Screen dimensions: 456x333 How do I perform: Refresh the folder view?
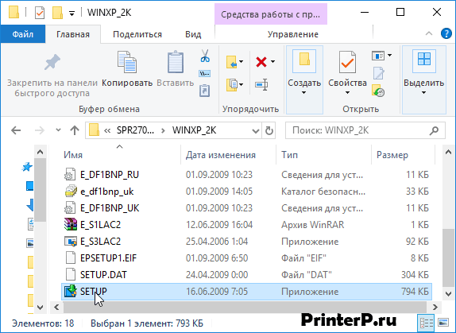(x=269, y=130)
